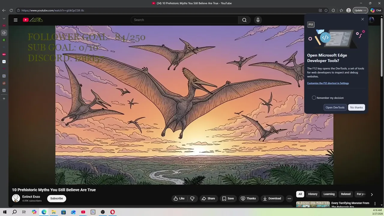Select the All filter chip

click(x=300, y=194)
